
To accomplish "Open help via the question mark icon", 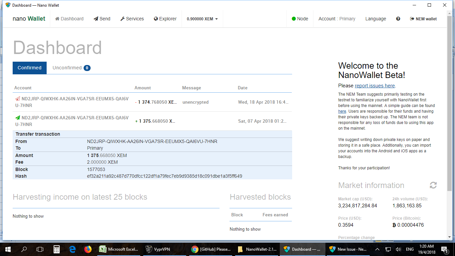I will click(x=398, y=19).
